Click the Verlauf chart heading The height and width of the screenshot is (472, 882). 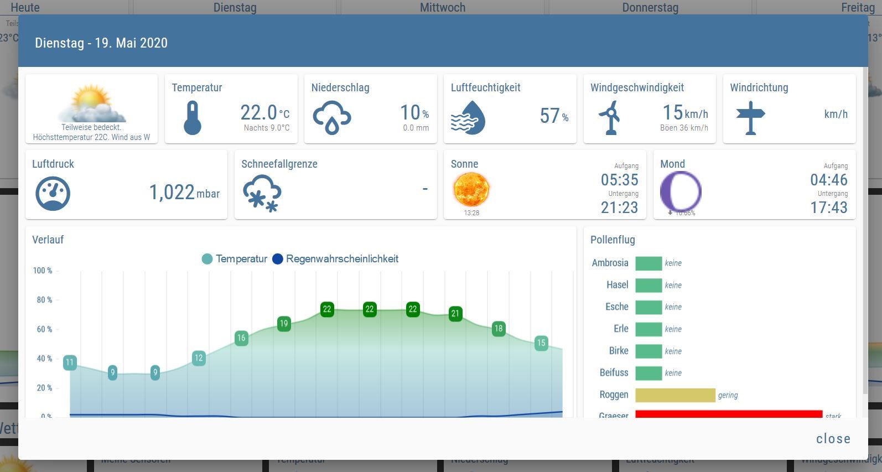(x=48, y=240)
